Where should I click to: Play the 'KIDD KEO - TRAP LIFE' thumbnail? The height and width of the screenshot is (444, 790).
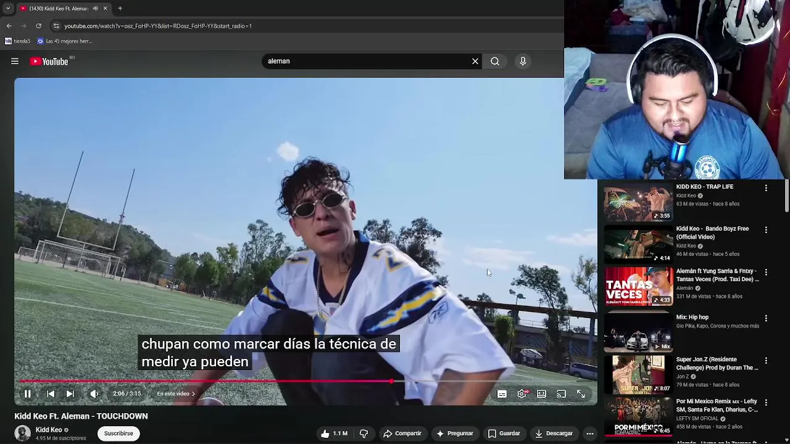pyautogui.click(x=638, y=202)
